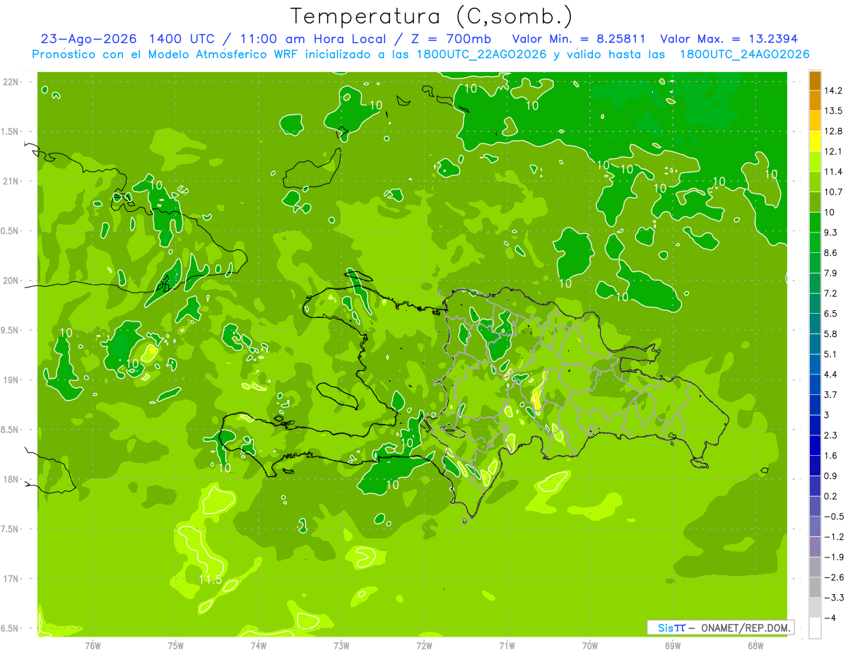Click the orange swatch above the 14.2 legend label
The width and height of the screenshot is (848, 655).
point(815,81)
